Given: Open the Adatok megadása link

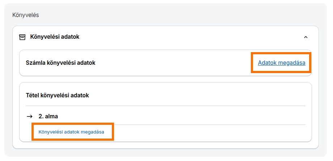Looking at the screenshot, I should [282, 63].
